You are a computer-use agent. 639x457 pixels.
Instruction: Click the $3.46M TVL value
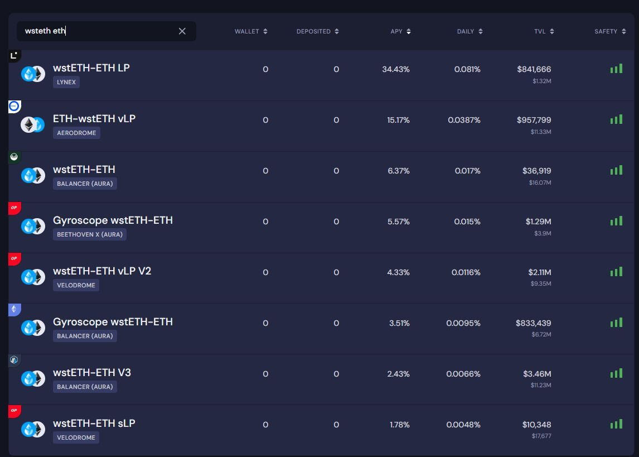coord(537,374)
